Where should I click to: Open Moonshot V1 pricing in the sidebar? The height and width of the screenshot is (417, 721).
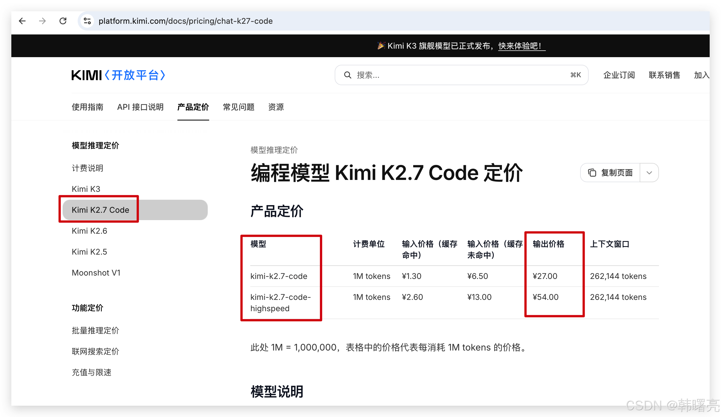click(x=96, y=273)
